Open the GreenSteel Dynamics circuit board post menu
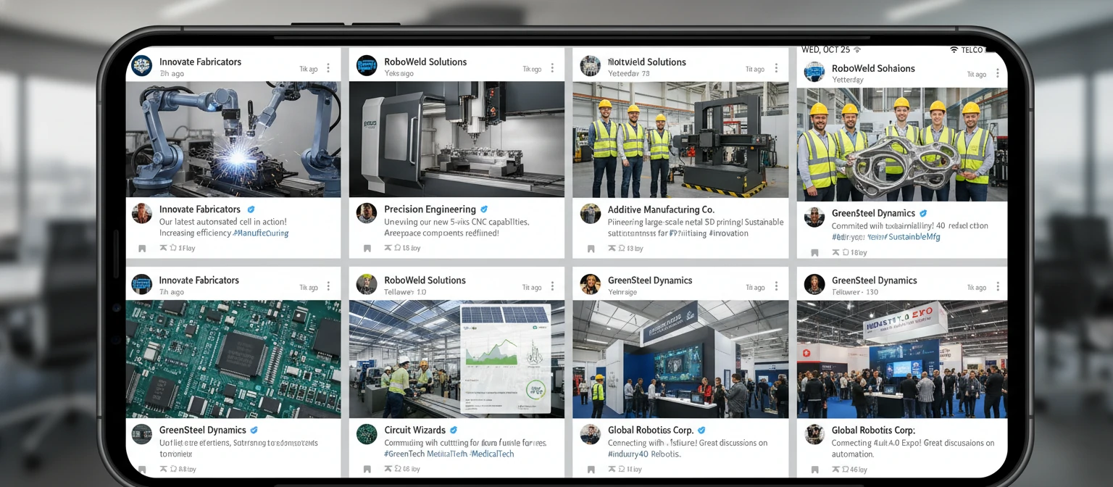 [x=330, y=285]
